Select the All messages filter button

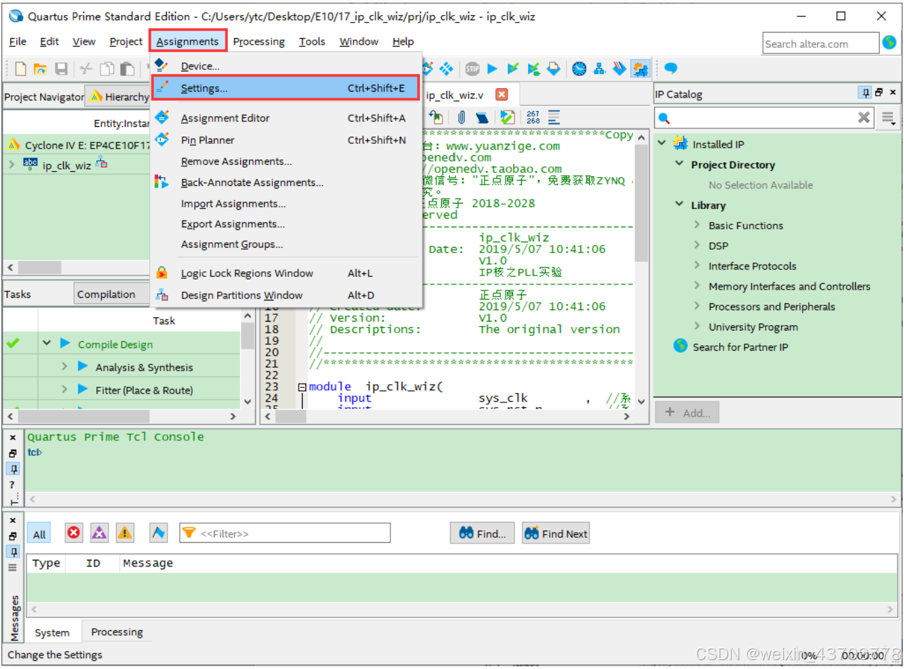pos(39,534)
